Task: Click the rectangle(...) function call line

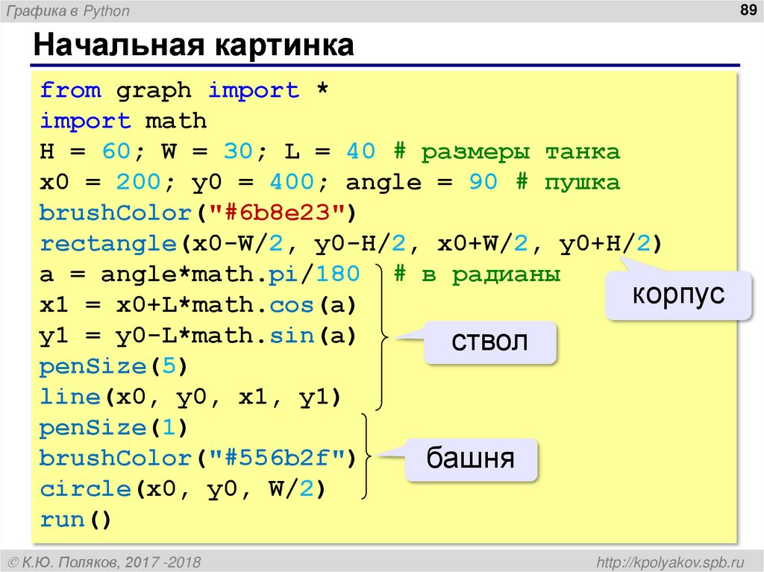Action: point(351,244)
